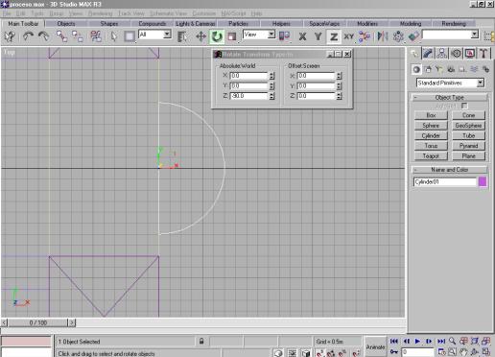Open the View reference coordinate dropdown
Screen dimensions: 495x357
(259, 35)
